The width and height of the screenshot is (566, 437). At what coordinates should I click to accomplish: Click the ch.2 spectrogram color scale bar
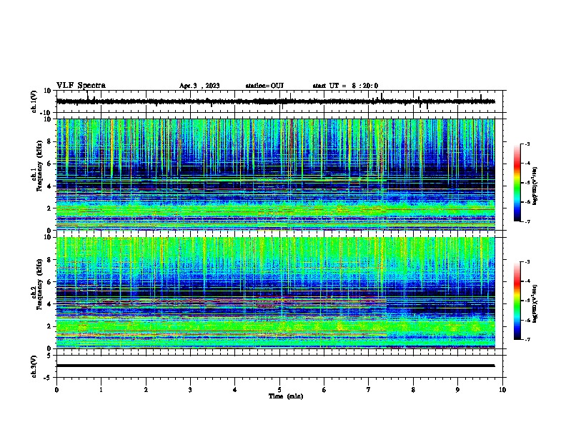coord(517,301)
